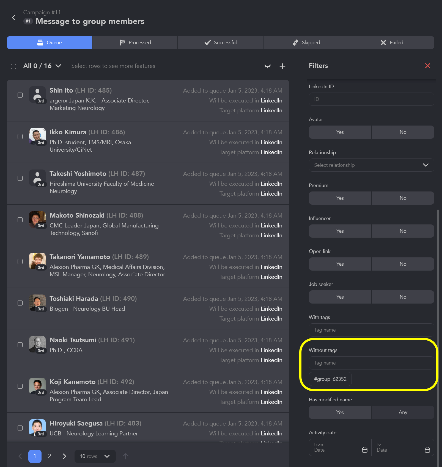Go to next page using right chevron
Screen dimensions: 442x467
pos(64,456)
